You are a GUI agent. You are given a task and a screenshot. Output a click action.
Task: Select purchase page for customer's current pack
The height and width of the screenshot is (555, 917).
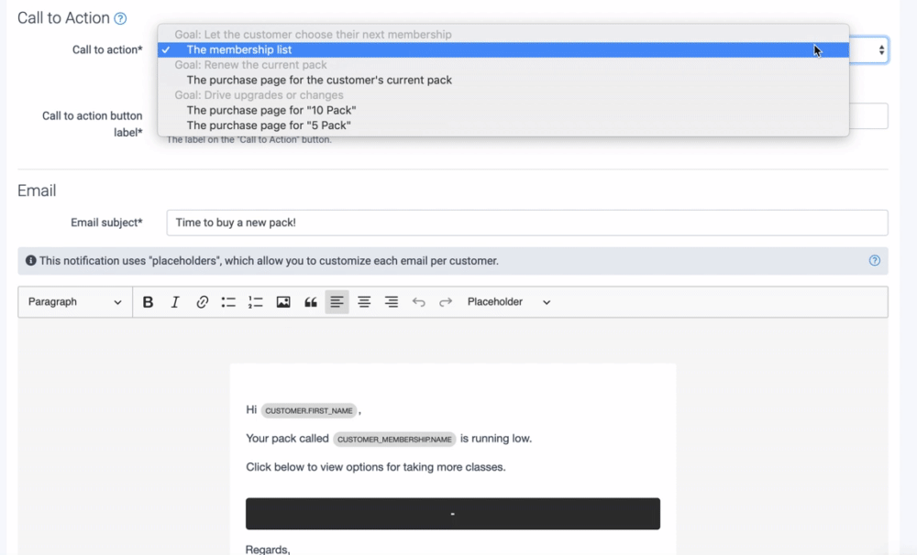319,80
